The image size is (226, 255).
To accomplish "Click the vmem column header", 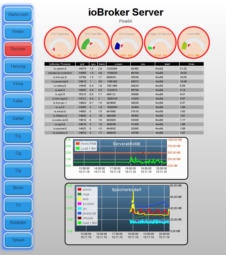I will pos(118,64).
